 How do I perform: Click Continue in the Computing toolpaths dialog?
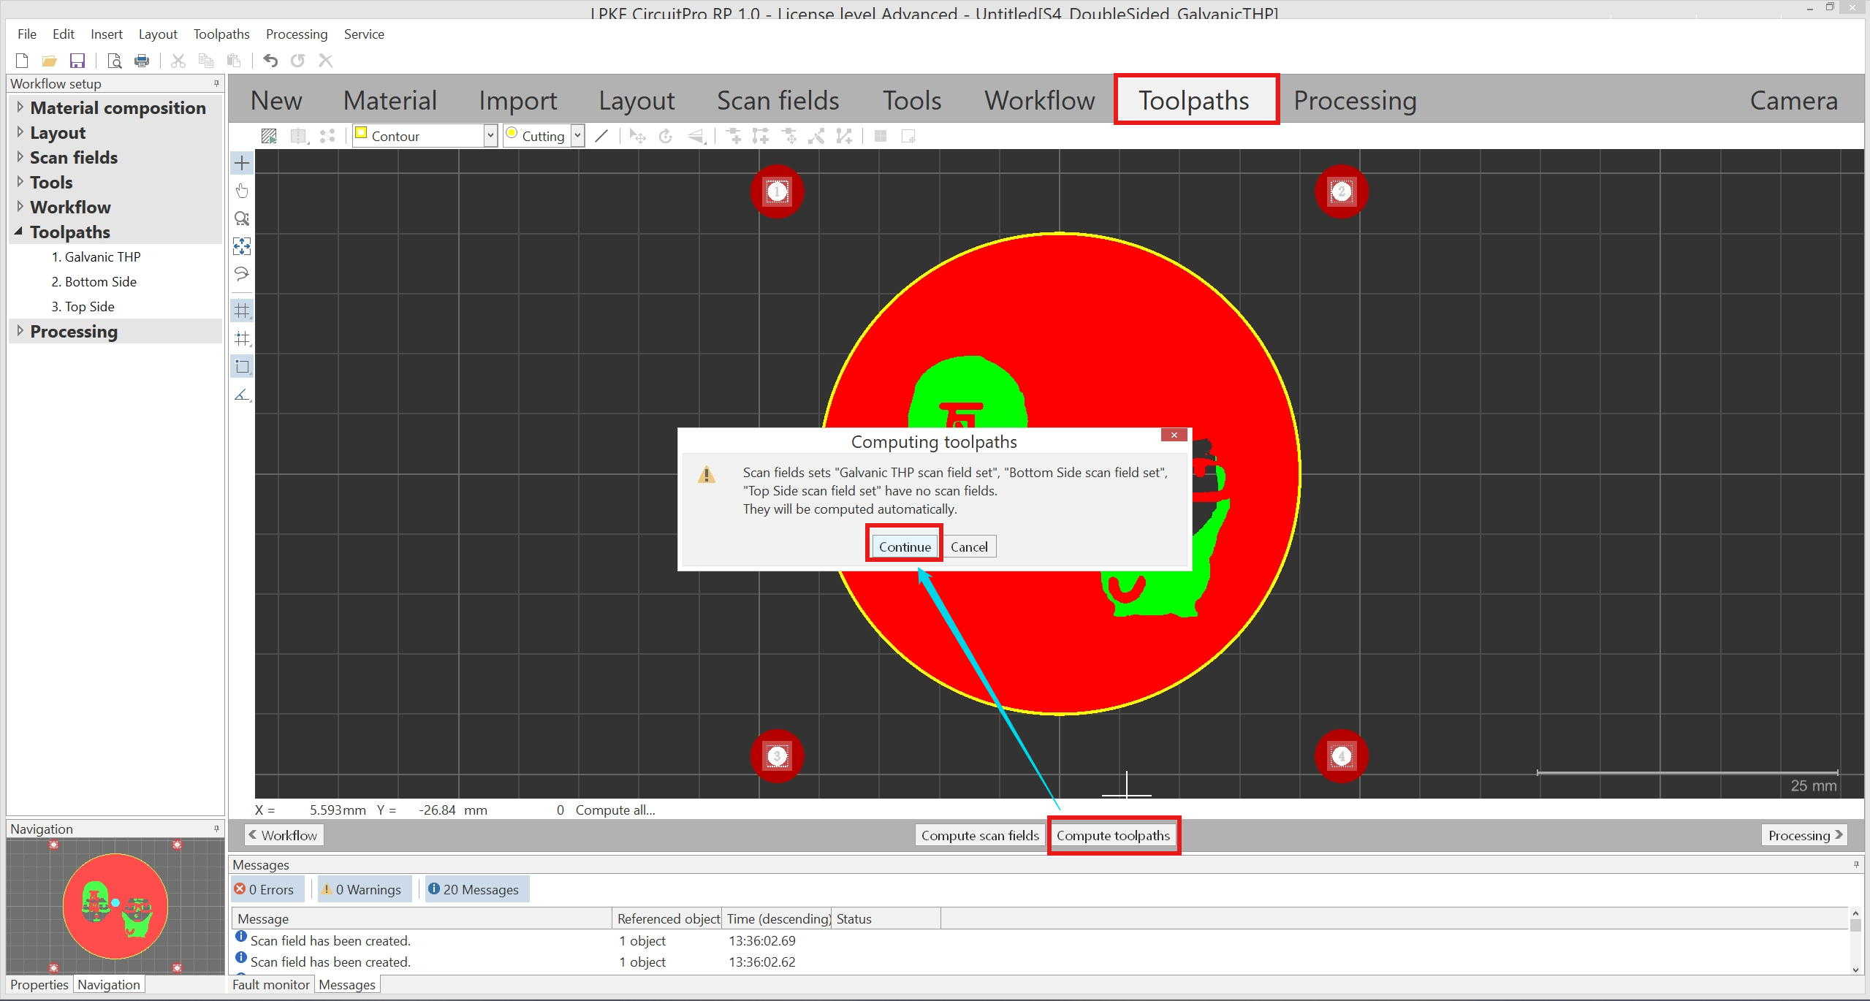903,546
